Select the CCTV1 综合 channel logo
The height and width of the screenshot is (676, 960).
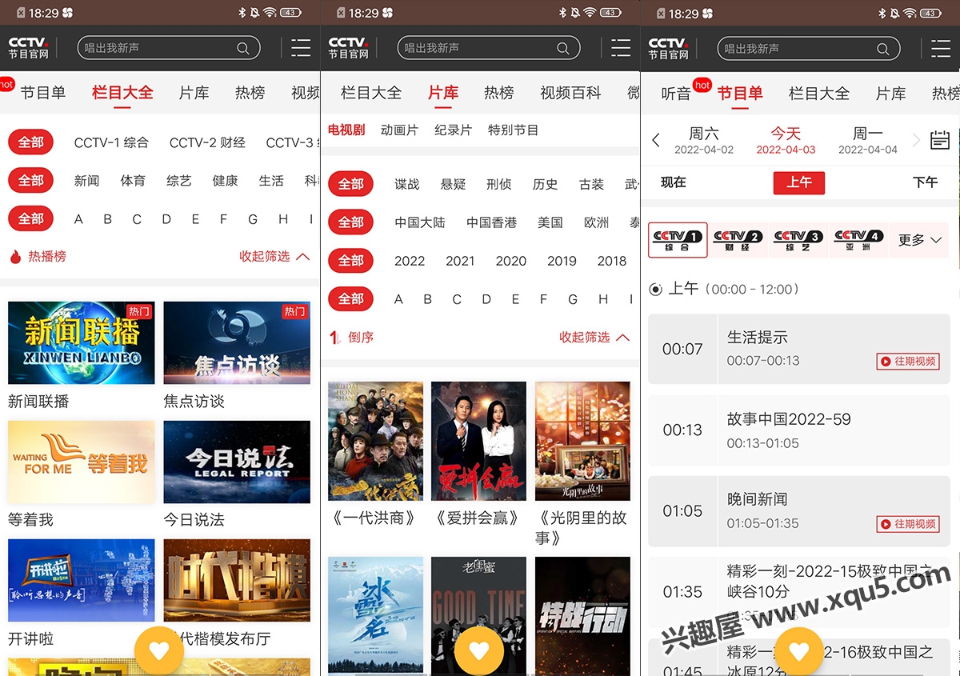[x=678, y=240]
